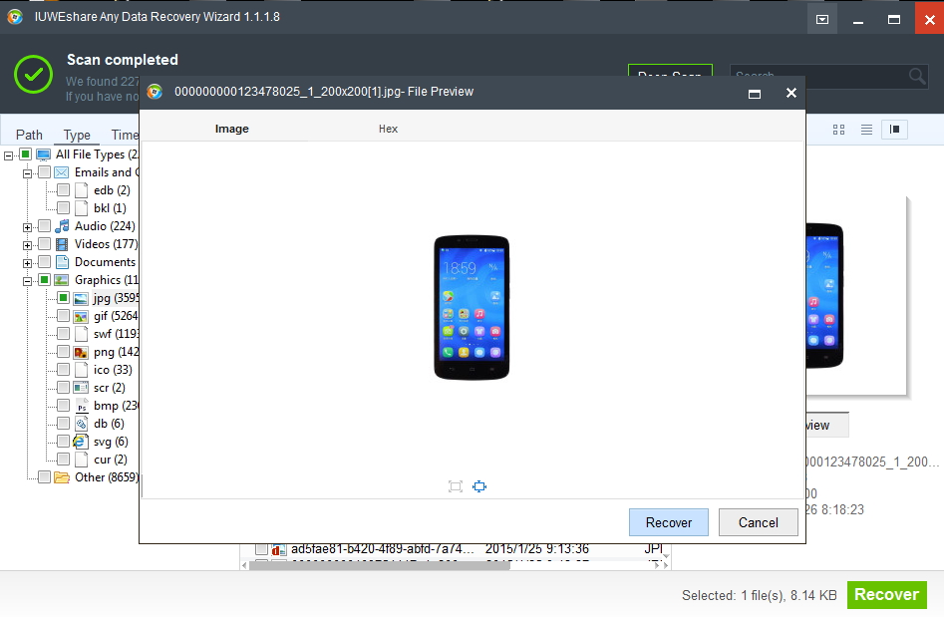Expand the Audio tree node
This screenshot has width=944, height=617.
pos(27,227)
